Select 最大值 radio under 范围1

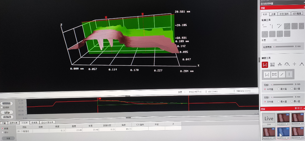(x=279, y=89)
